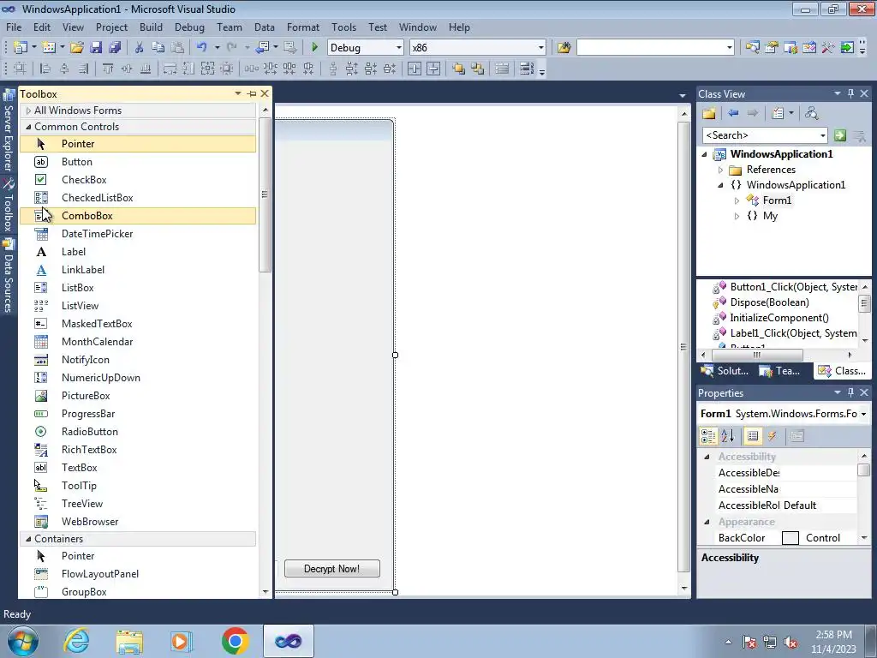Select the TextBox control in Toolbox
877x658 pixels.
(x=138, y=468)
